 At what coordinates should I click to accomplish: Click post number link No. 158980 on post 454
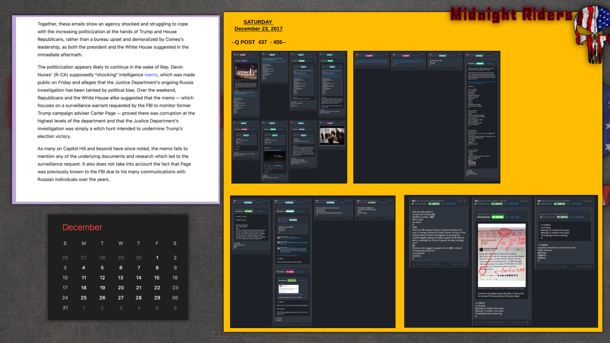pos(510,204)
